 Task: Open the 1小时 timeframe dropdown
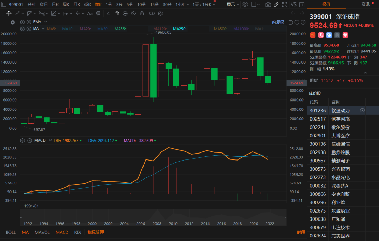[182, 4]
